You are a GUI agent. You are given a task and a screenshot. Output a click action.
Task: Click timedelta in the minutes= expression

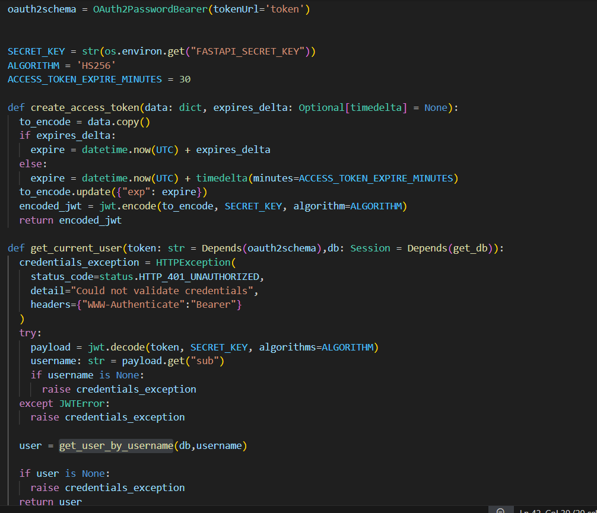pos(221,178)
